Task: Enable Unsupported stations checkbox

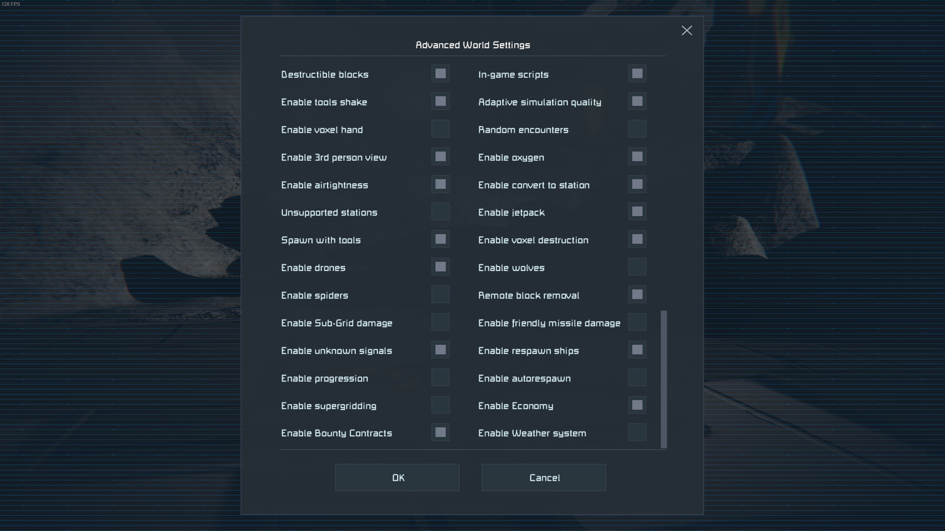Action: (x=440, y=212)
